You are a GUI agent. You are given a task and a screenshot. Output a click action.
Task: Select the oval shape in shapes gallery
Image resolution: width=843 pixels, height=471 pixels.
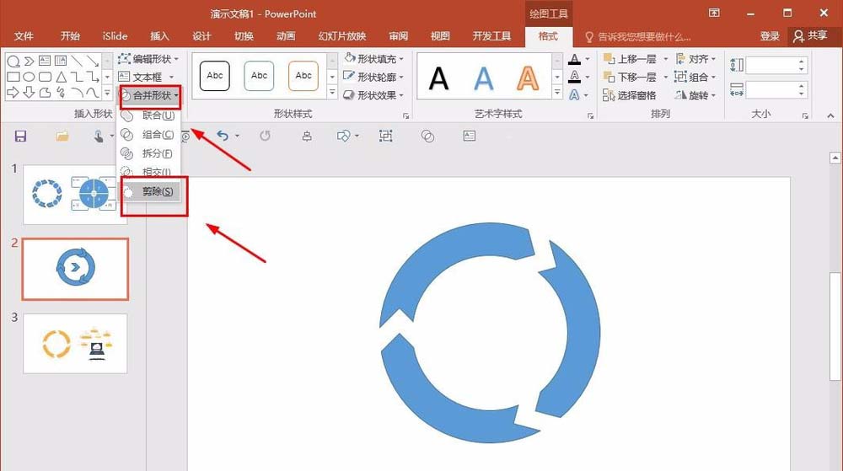(30, 77)
